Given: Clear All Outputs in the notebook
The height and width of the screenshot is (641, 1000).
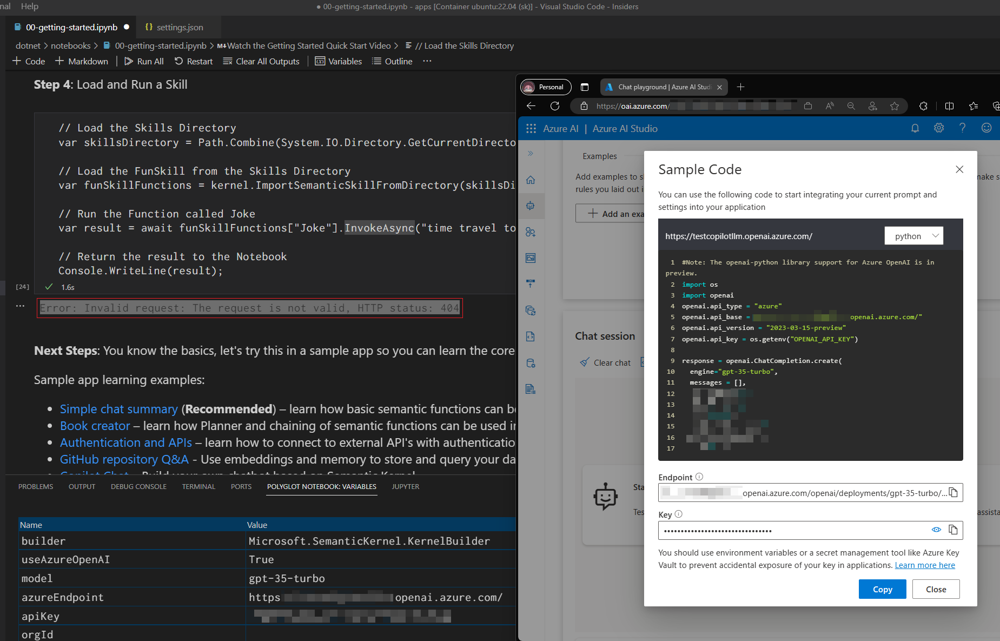Looking at the screenshot, I should tap(261, 61).
